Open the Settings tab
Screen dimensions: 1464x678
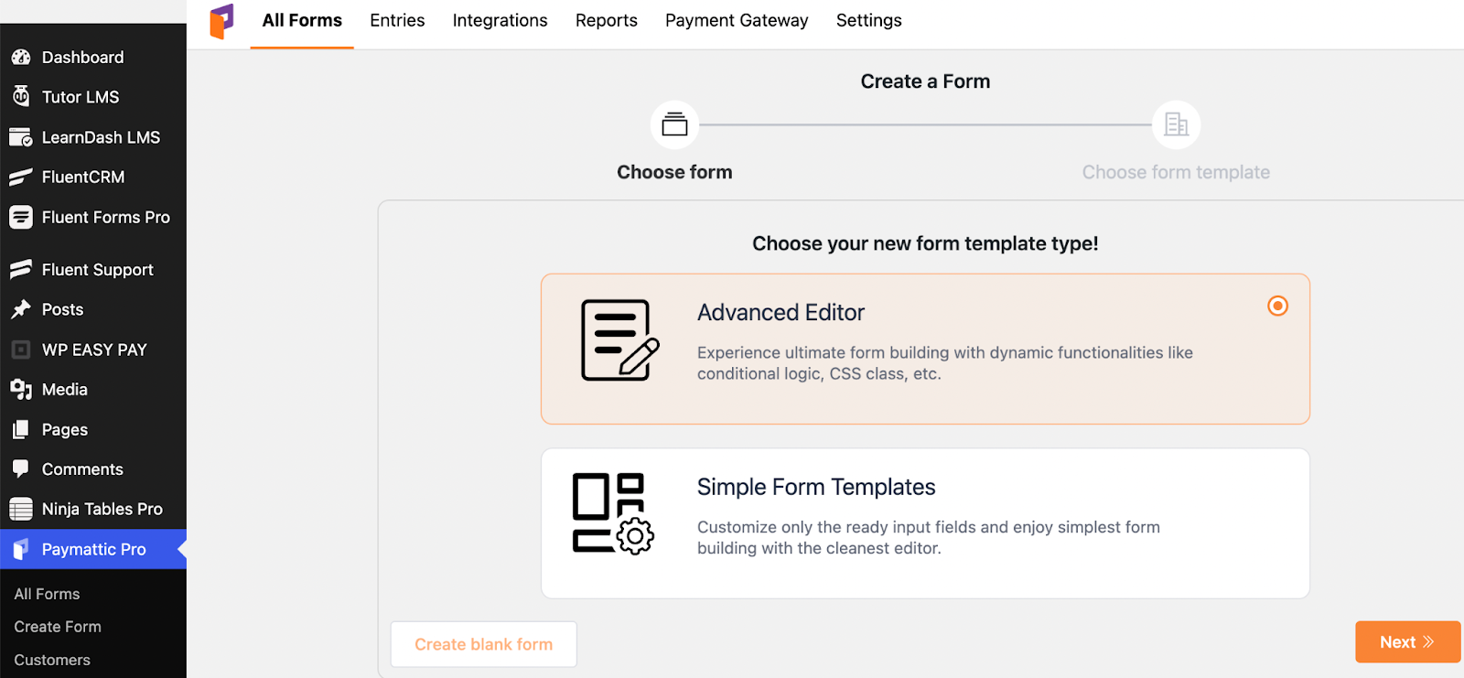(868, 21)
